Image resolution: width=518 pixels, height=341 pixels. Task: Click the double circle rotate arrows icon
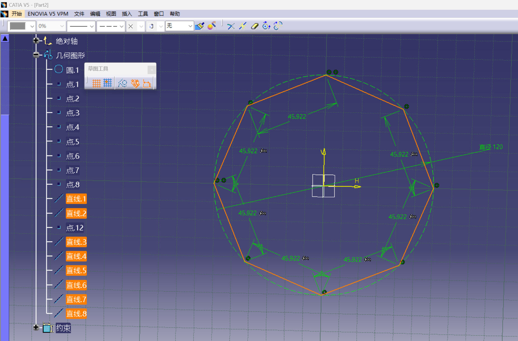278,26
